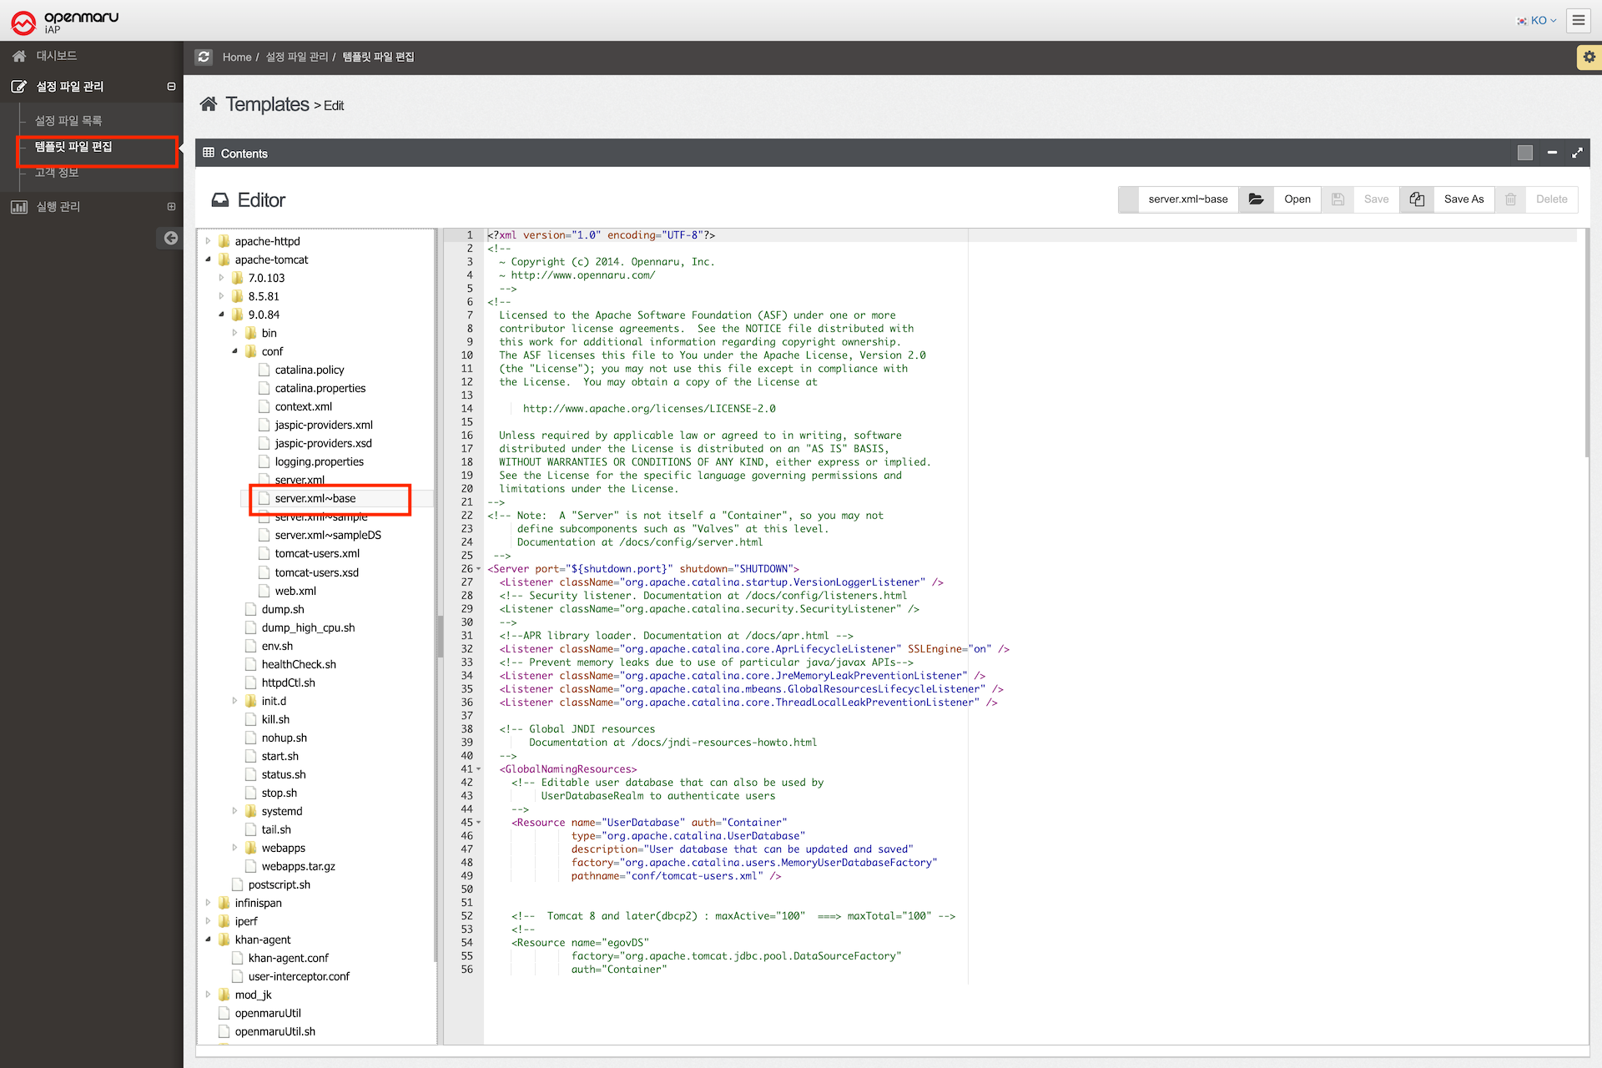Select tomcat-users.xml in file tree
Viewport: 1602px width, 1068px height.
coord(317,553)
